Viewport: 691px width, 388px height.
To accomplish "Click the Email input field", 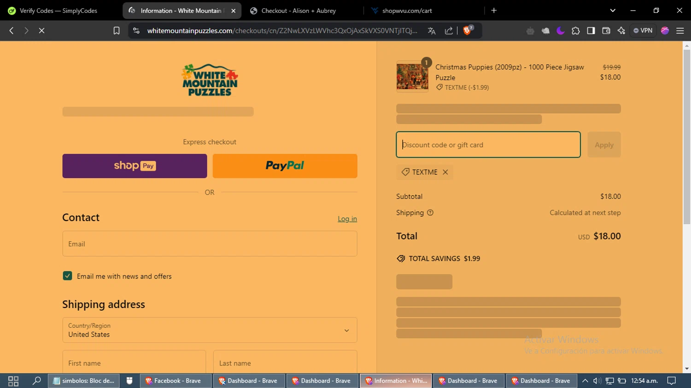I will click(210, 243).
